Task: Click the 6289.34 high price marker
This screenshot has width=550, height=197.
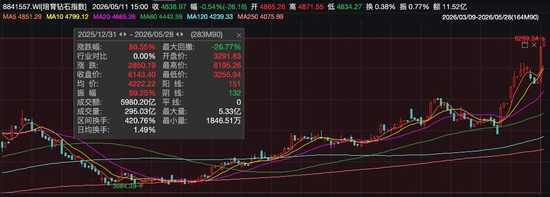Action: (x=526, y=38)
